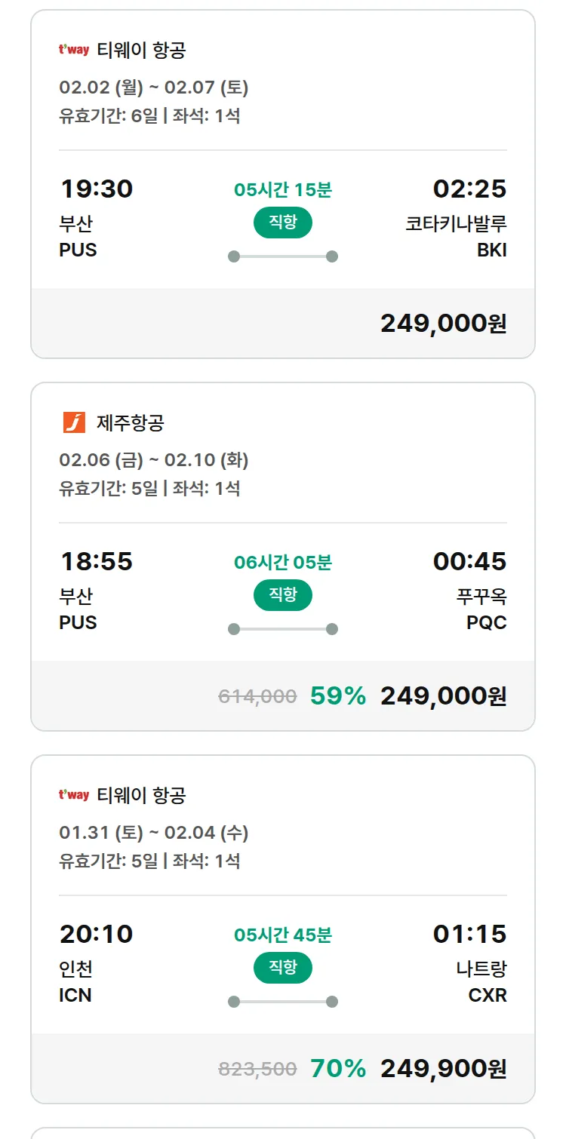This screenshot has width=566, height=1139.
Task: Click the t'way logo on the Nha Trang card
Action: (74, 795)
